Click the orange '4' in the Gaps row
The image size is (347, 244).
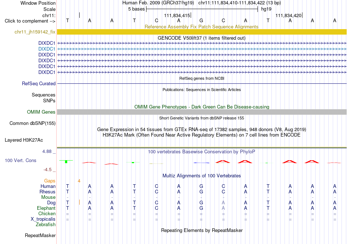point(79,181)
